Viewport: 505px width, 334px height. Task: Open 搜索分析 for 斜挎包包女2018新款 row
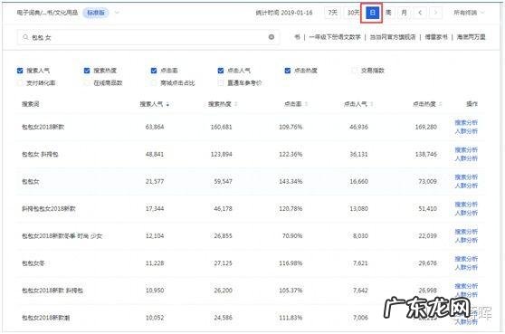(466, 205)
